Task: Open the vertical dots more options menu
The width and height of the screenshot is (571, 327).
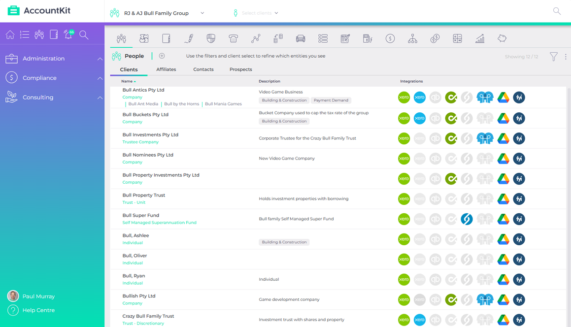Action: click(566, 57)
